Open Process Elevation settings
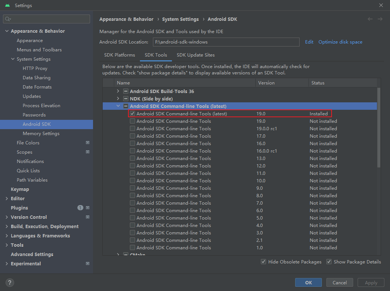 [42, 106]
